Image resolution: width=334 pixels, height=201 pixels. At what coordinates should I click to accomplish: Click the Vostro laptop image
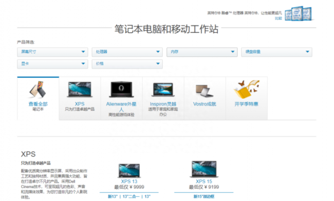pyautogui.click(x=204, y=91)
